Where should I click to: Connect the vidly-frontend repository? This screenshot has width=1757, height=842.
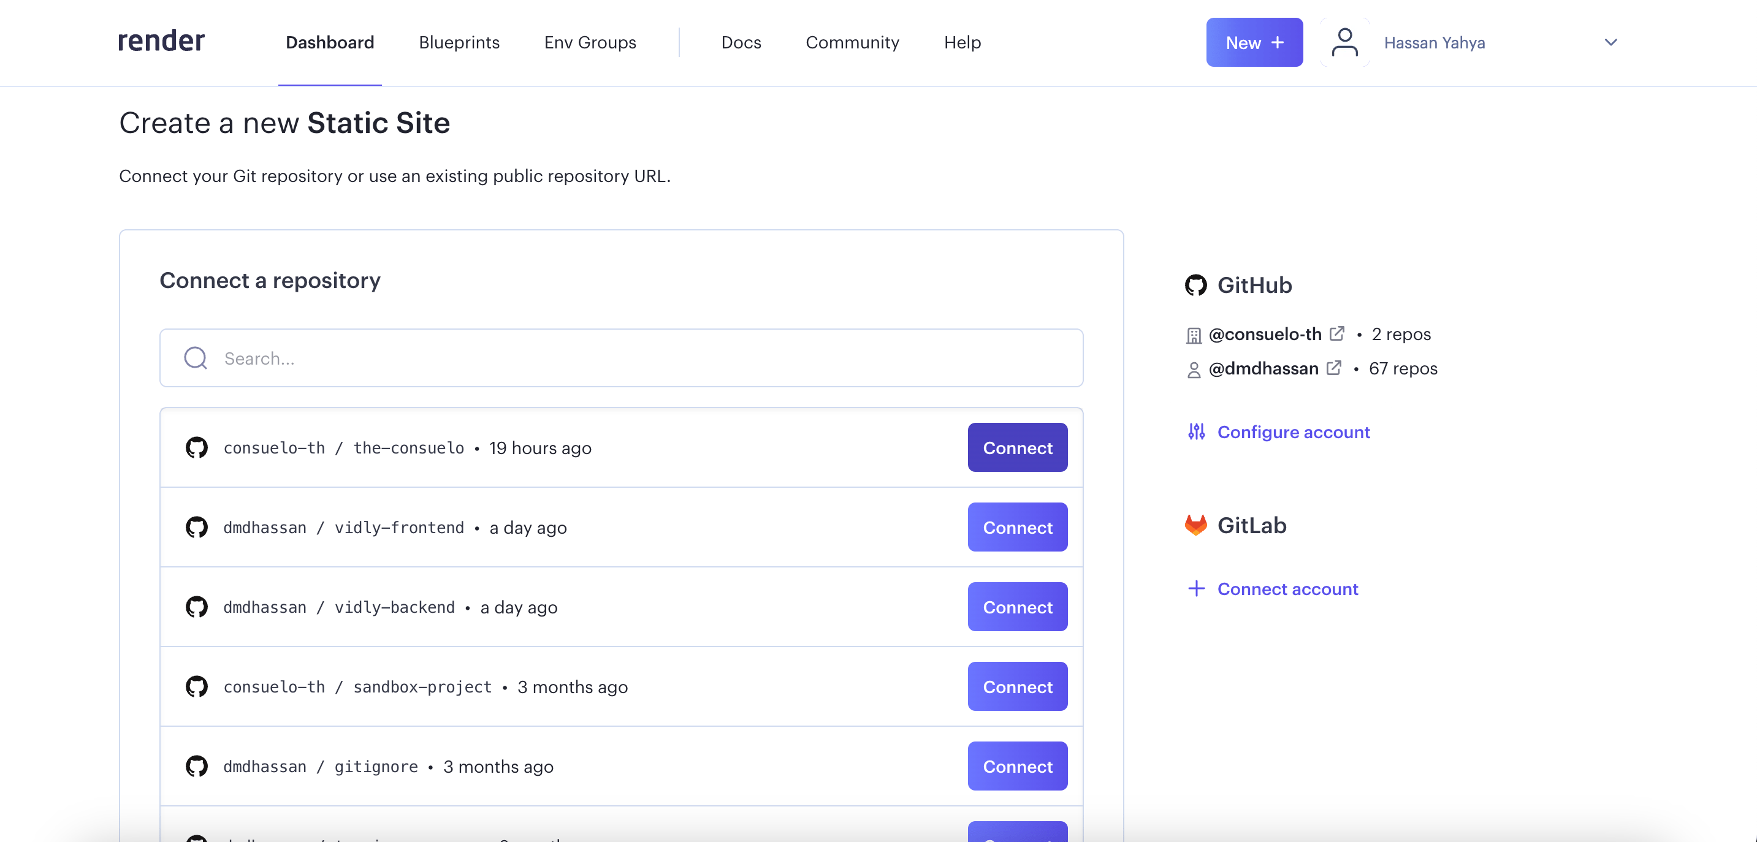coord(1017,527)
